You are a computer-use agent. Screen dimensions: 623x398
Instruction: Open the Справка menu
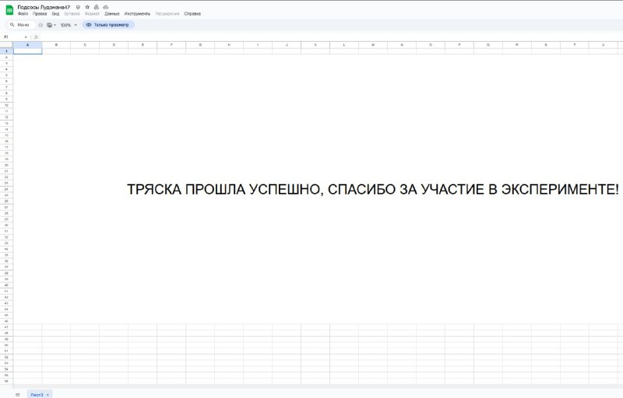point(192,14)
